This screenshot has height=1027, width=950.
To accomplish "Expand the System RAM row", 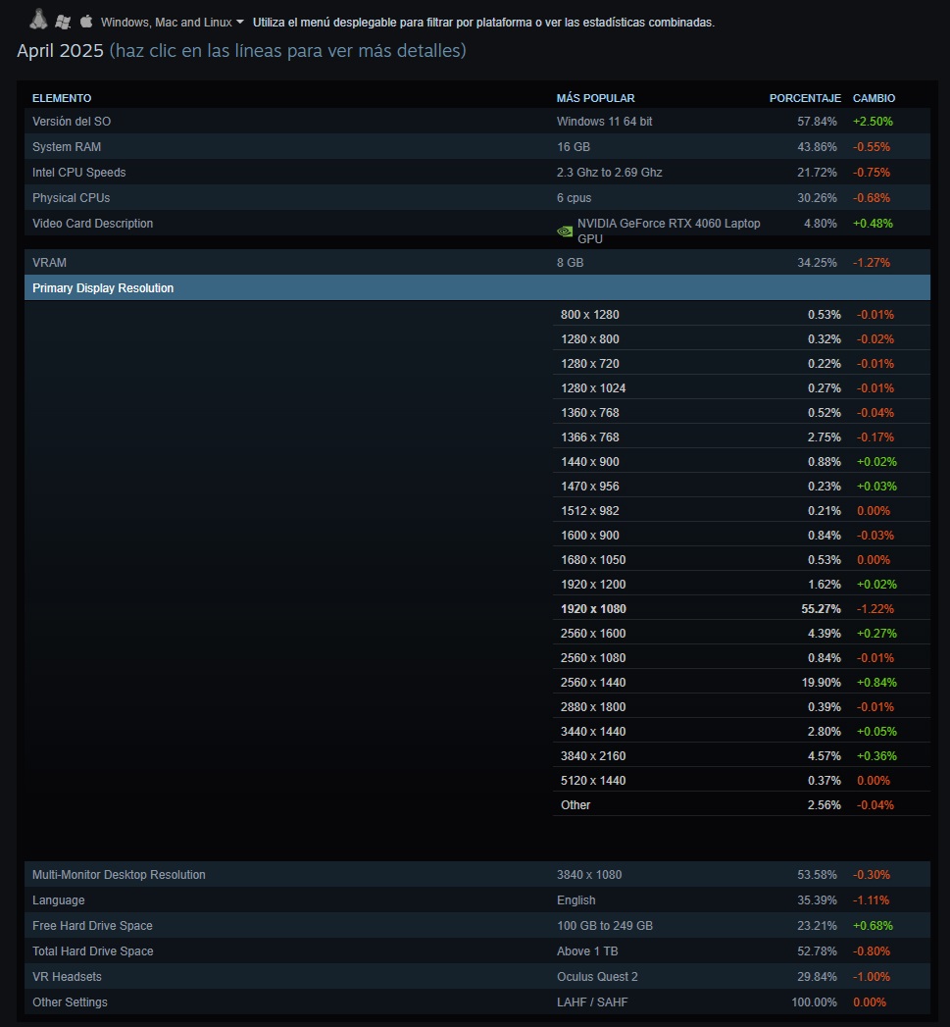I will pos(67,147).
